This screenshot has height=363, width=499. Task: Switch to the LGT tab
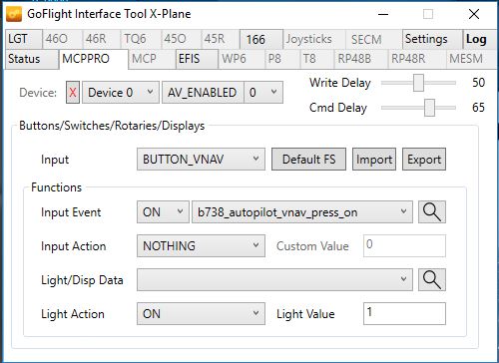coord(23,39)
